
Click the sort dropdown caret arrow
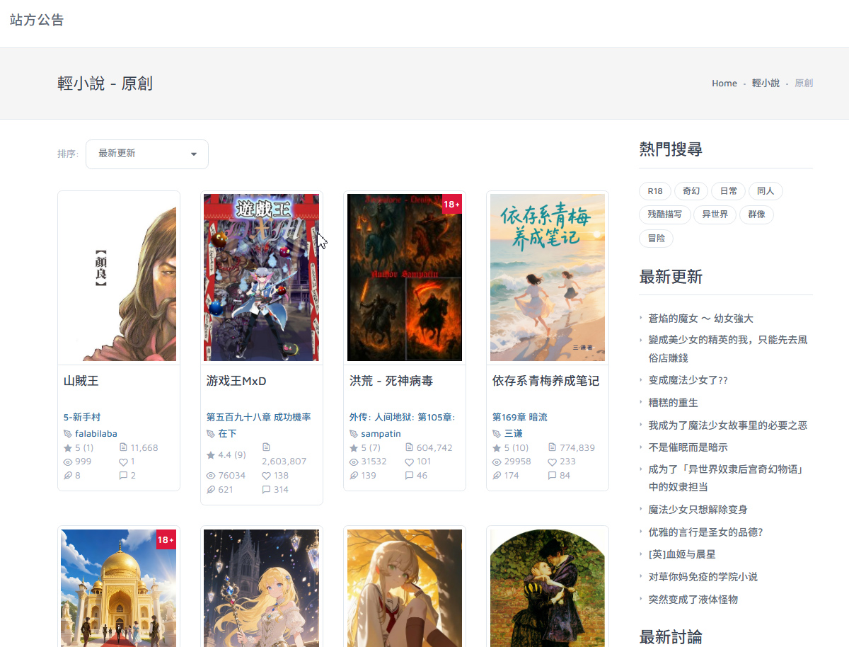pyautogui.click(x=194, y=154)
